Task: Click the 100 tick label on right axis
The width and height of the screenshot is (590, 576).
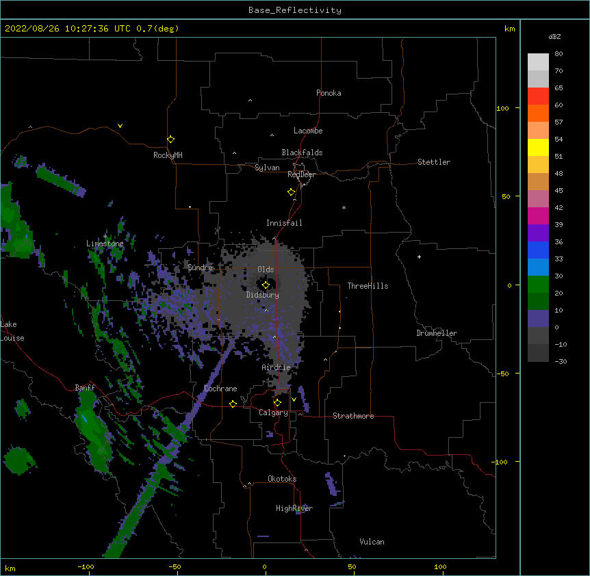Action: tap(502, 108)
